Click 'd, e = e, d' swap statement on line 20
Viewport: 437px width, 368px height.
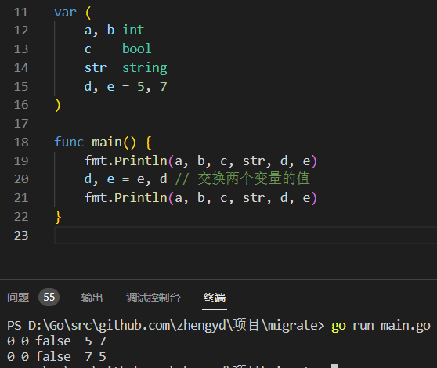(125, 179)
